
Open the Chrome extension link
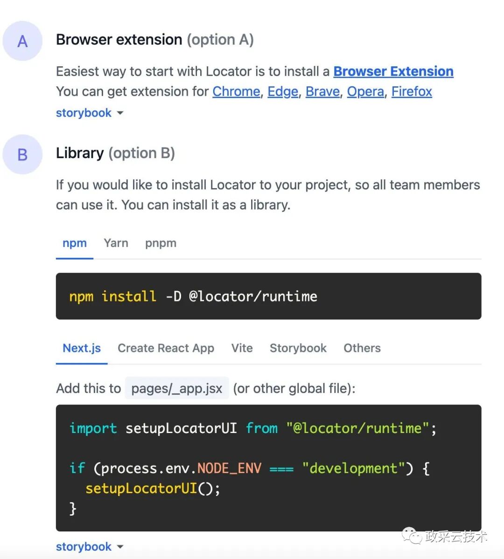[x=236, y=91]
